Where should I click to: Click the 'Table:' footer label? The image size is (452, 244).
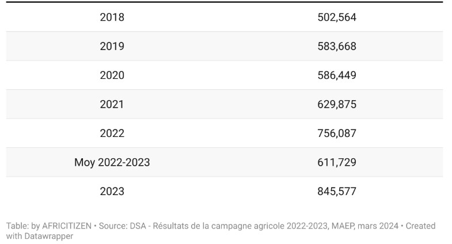click(x=17, y=226)
